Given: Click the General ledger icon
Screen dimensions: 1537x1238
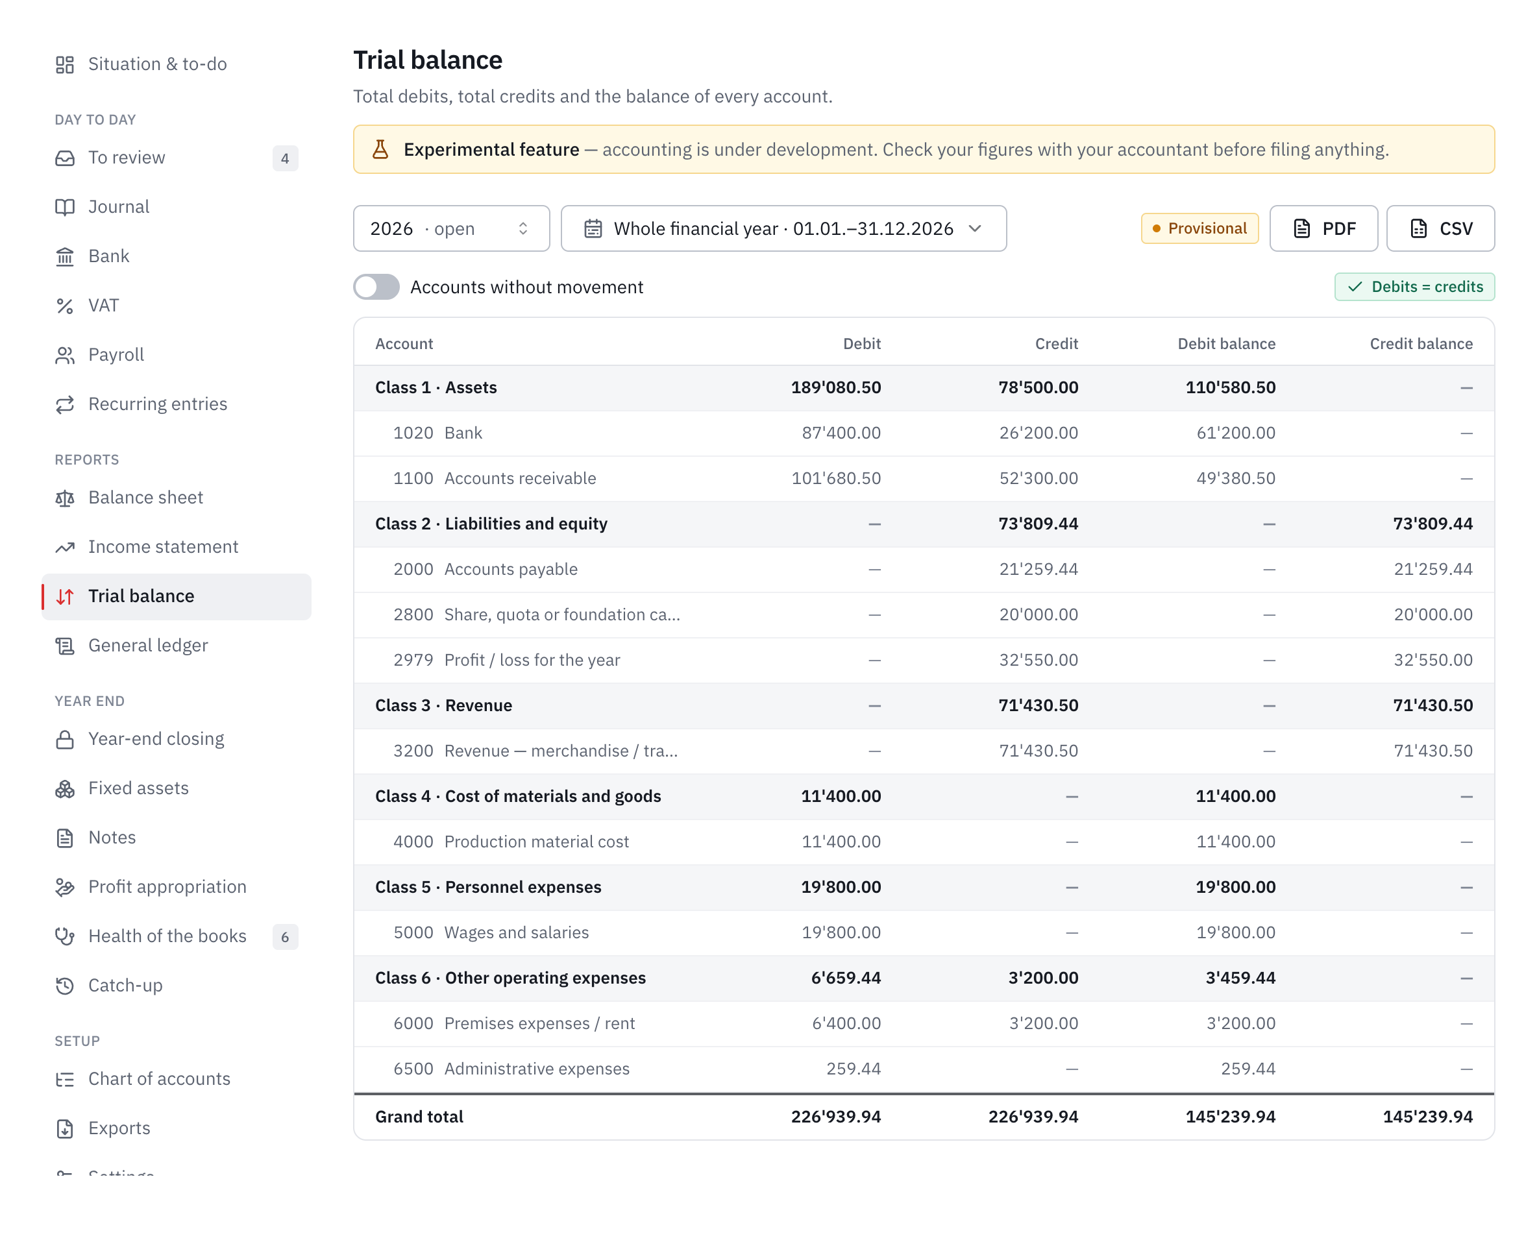Looking at the screenshot, I should click(65, 646).
